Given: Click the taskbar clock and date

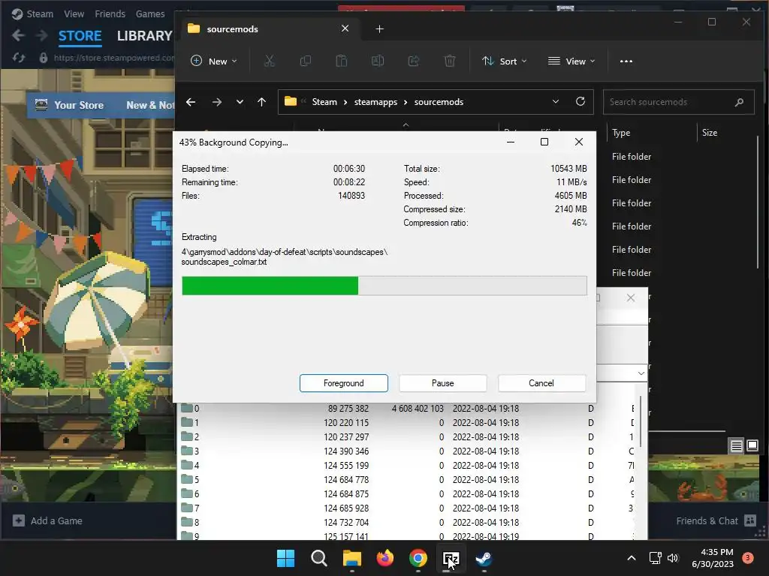Looking at the screenshot, I should point(713,558).
